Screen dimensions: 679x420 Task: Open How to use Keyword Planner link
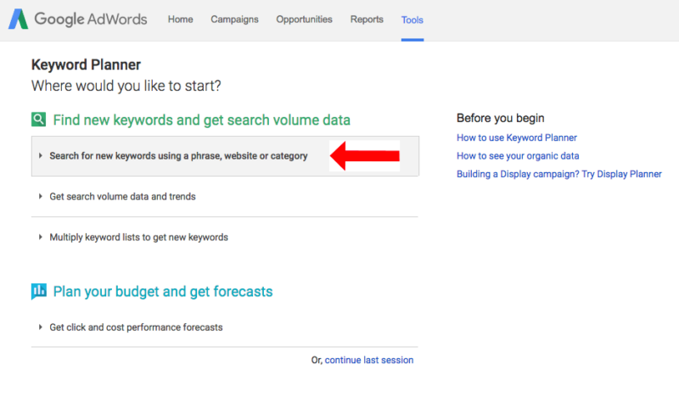tap(517, 137)
